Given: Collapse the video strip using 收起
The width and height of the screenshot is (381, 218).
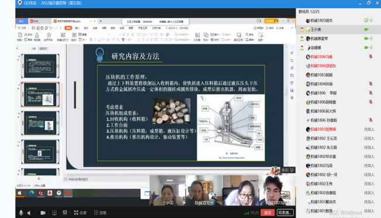Looking at the screenshot, I should [x=288, y=170].
